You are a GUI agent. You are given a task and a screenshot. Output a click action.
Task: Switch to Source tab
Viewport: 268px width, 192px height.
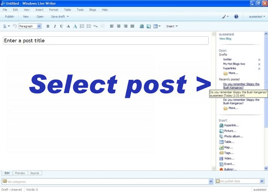pos(35,173)
